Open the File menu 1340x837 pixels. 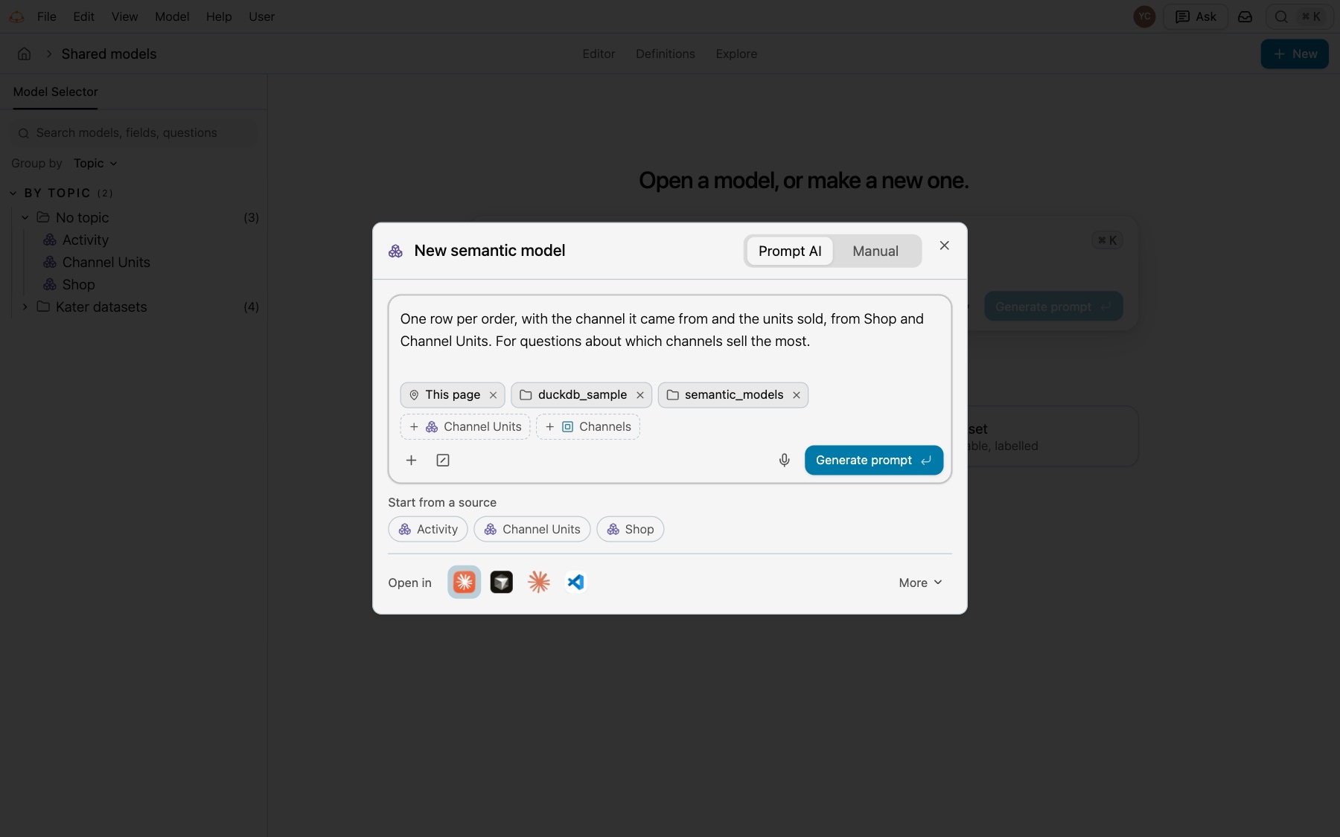47,16
